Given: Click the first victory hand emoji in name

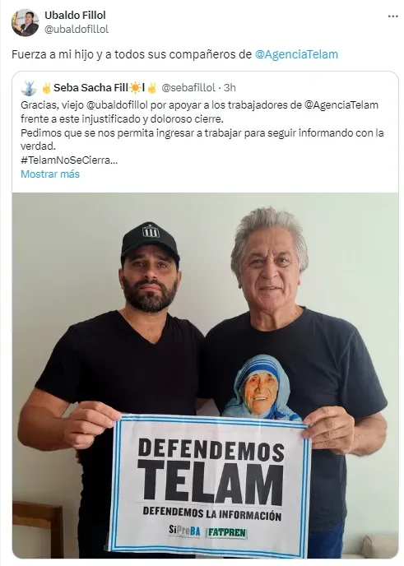Looking at the screenshot, I should click(46, 88).
